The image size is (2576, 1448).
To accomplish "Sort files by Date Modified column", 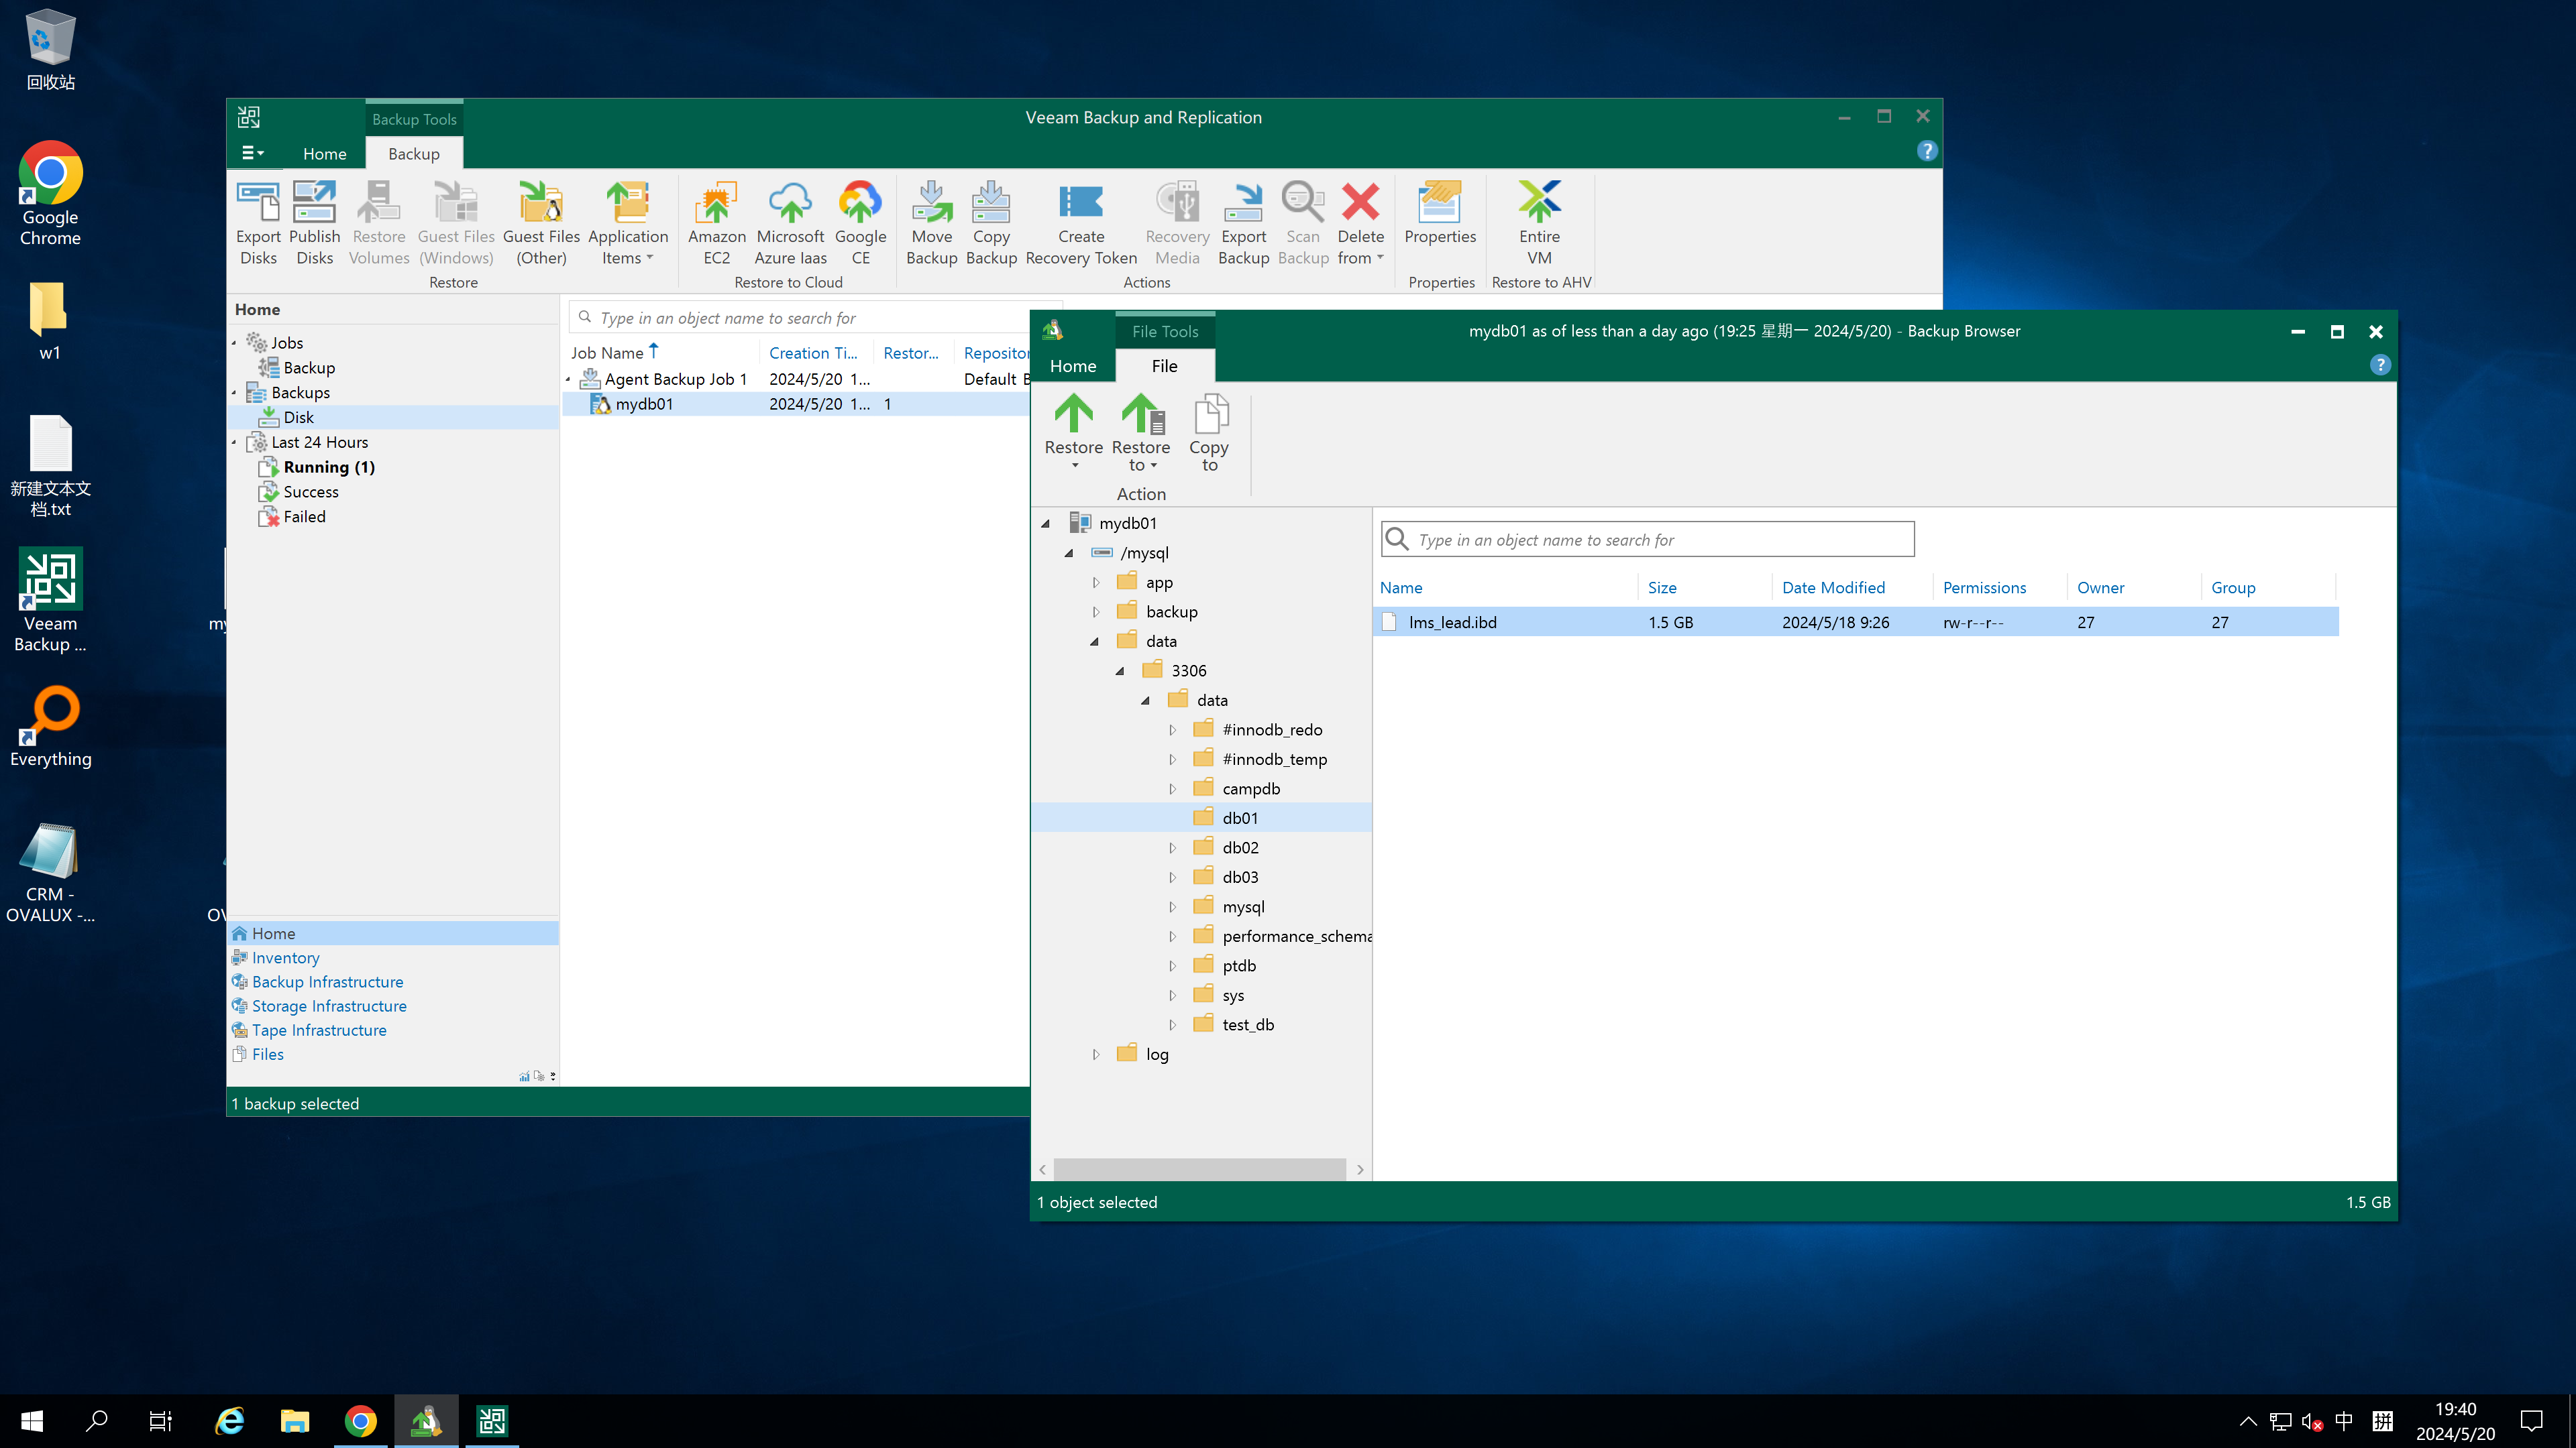I will 1833,588.
